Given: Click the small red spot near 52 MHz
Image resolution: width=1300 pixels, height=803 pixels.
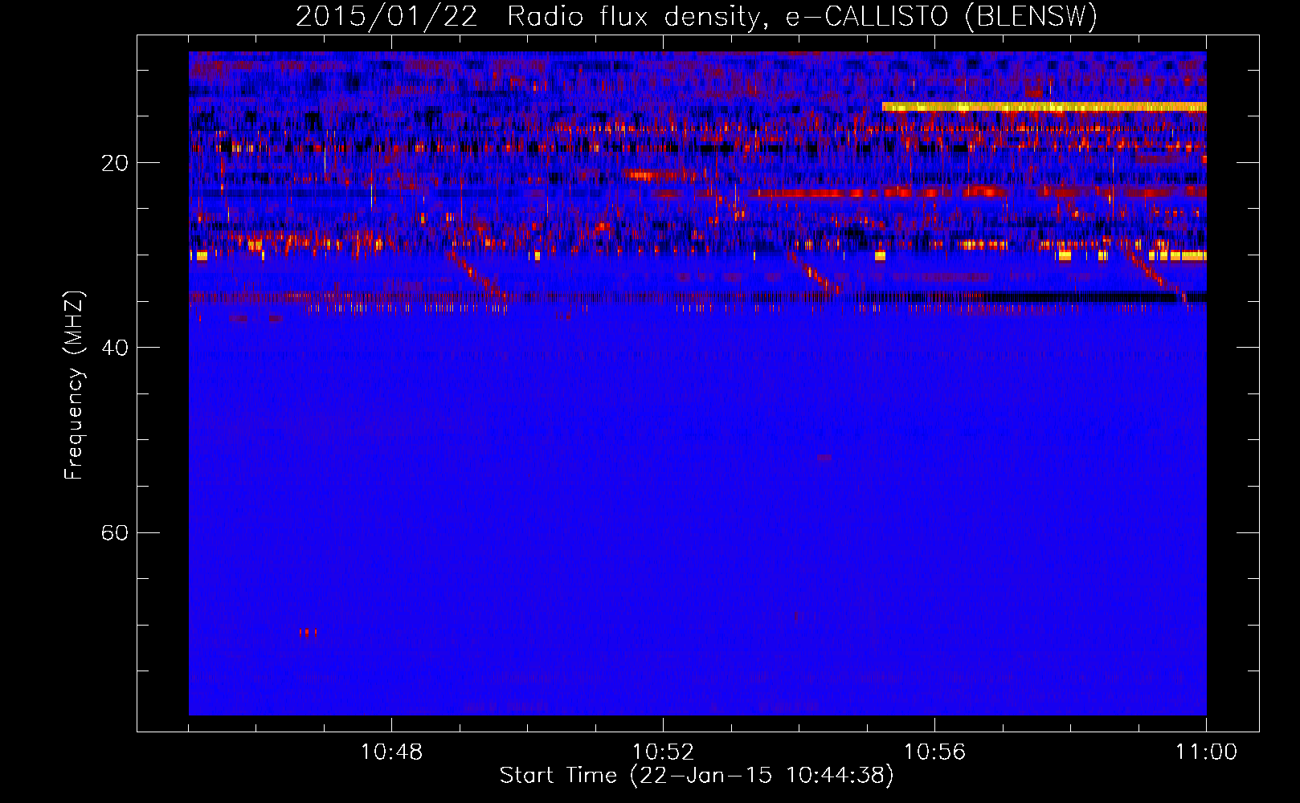Looking at the screenshot, I should 824,458.
